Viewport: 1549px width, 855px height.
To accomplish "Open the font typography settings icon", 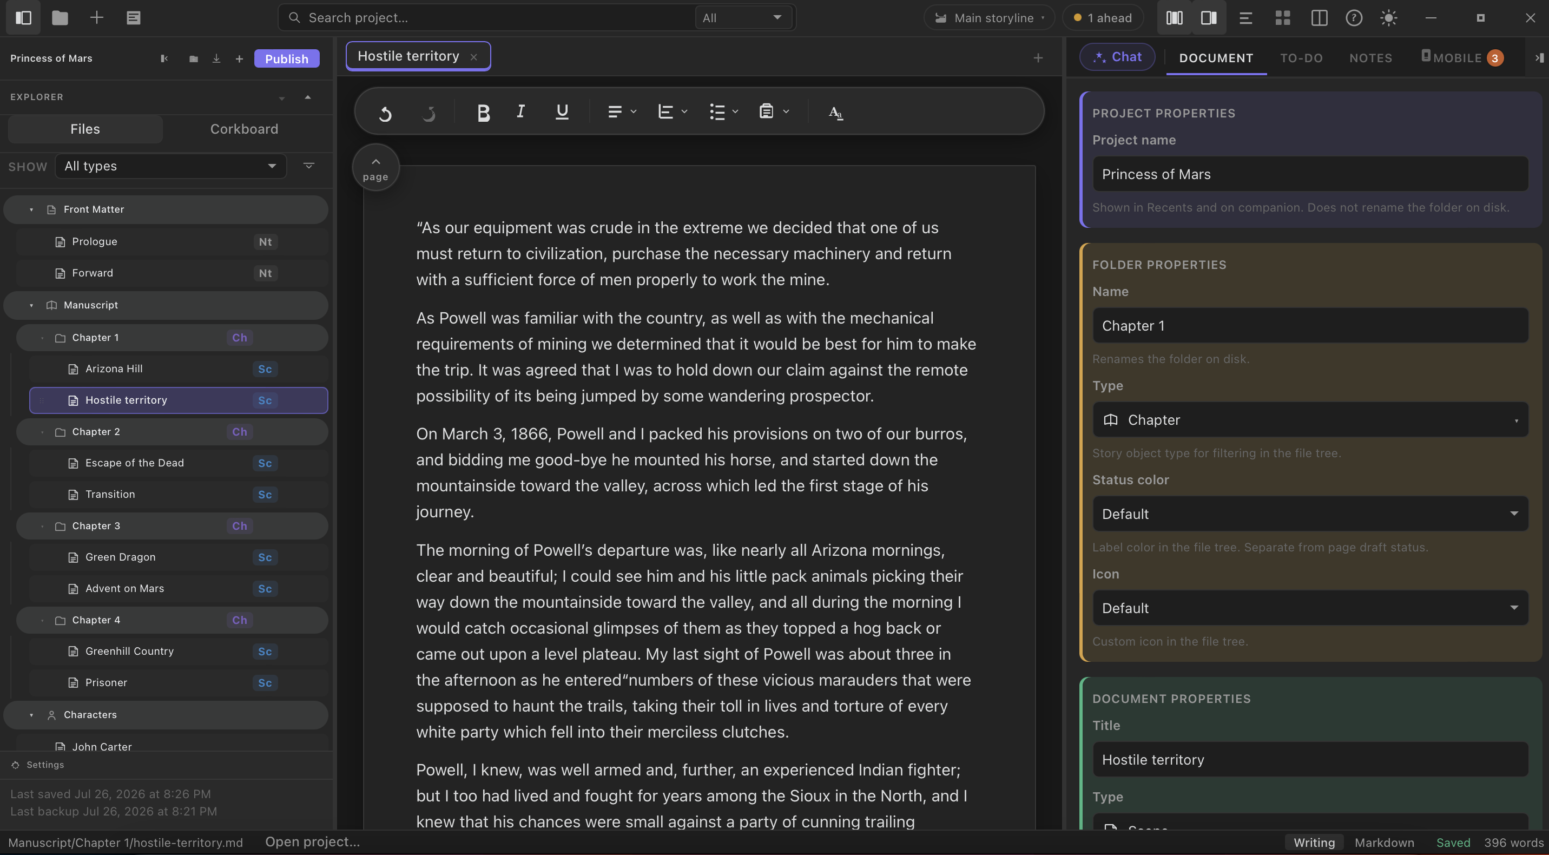I will [835, 113].
